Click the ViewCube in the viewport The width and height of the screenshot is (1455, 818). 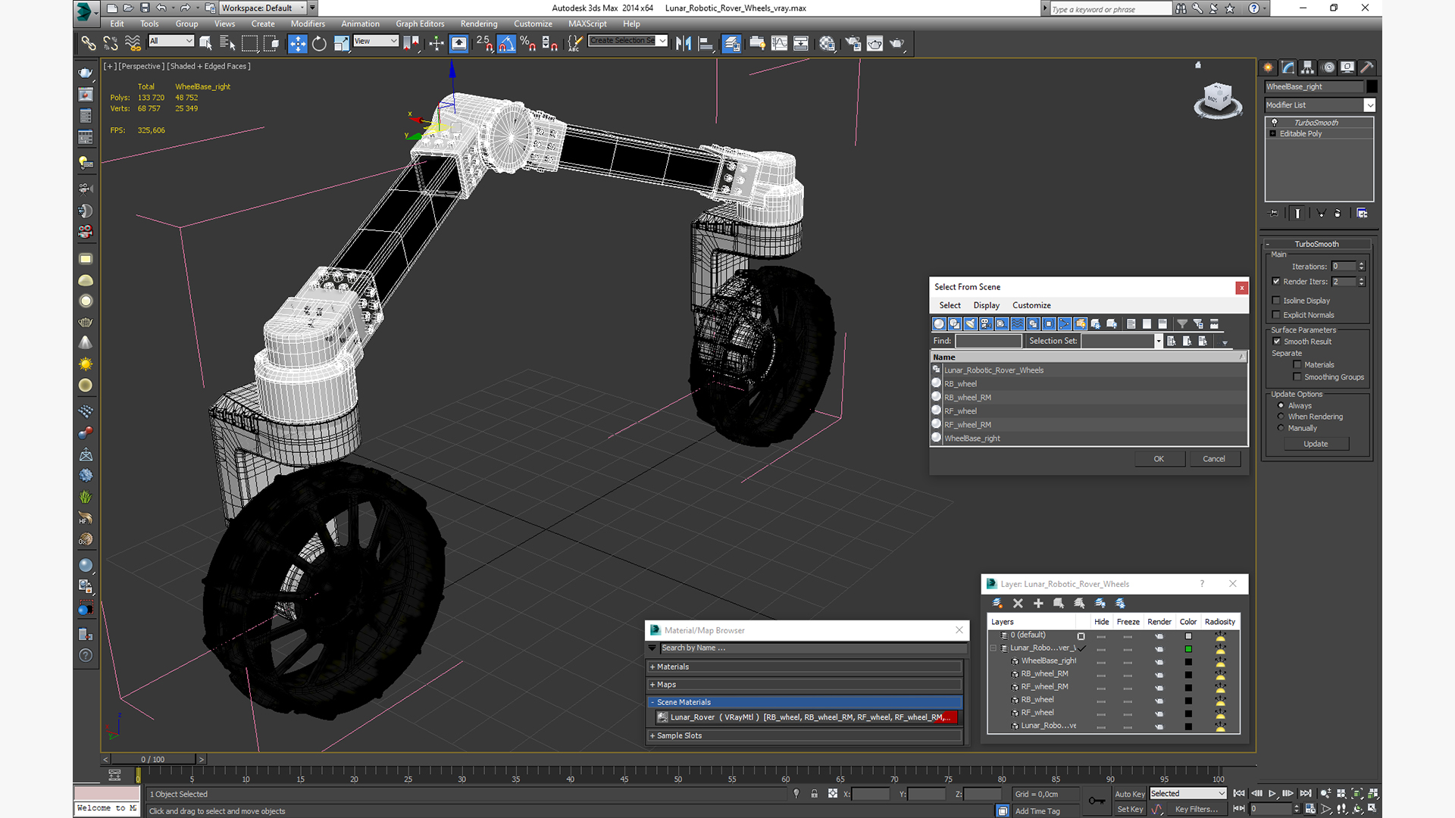[1218, 100]
